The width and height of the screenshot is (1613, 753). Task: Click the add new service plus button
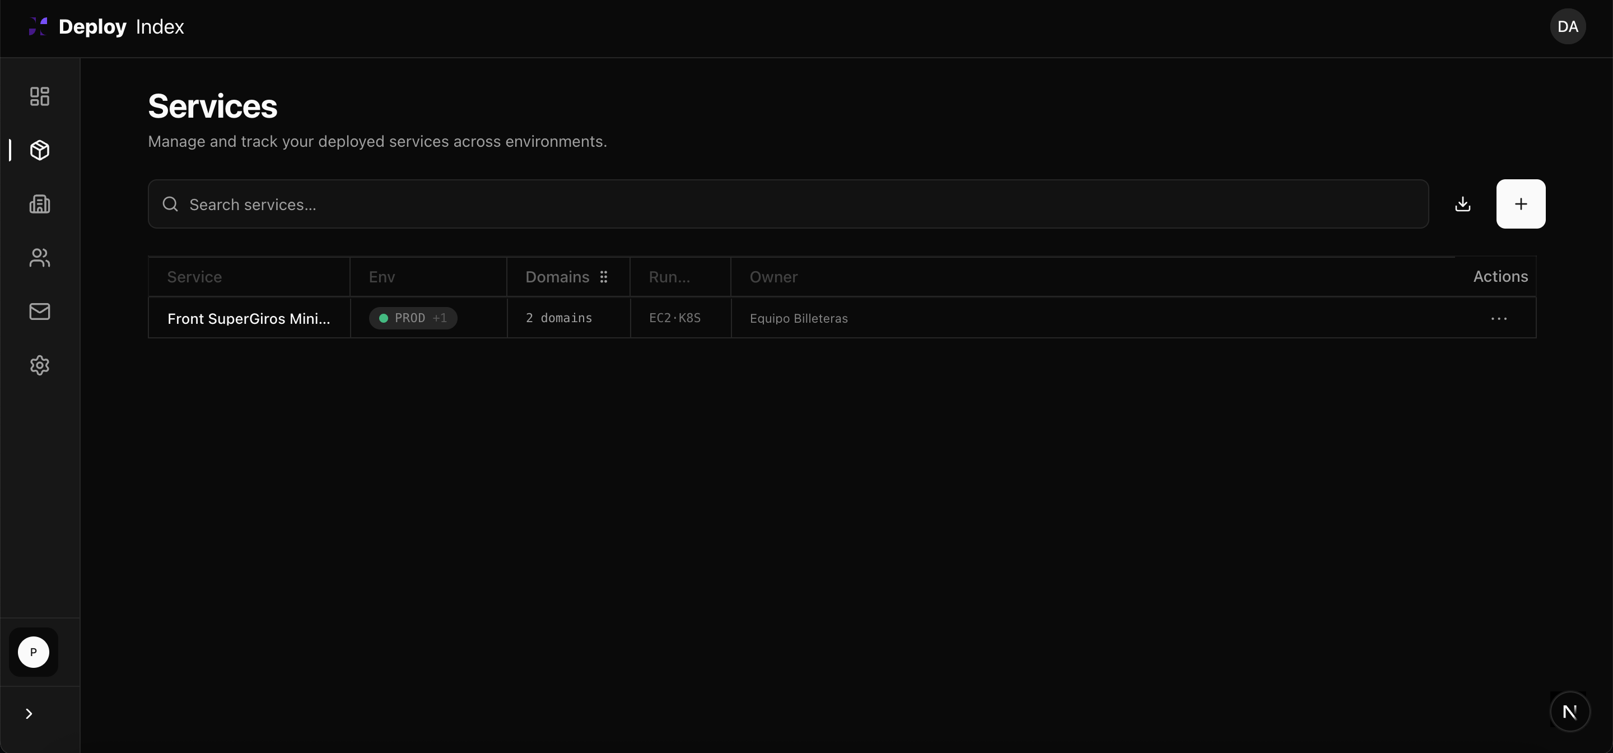pos(1522,203)
